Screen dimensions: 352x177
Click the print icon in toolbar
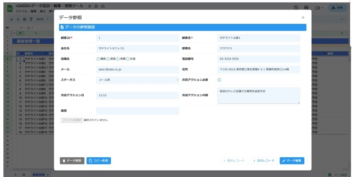pos(25,19)
